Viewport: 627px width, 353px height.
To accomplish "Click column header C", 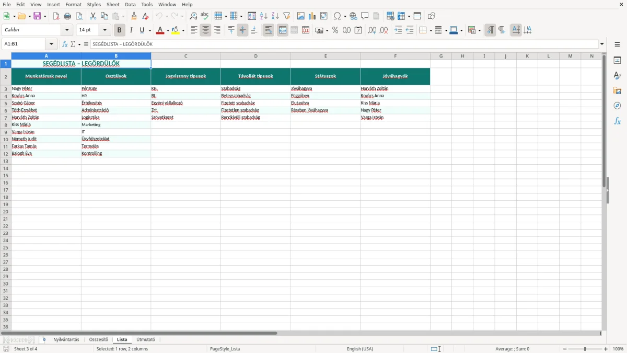I will click(185, 56).
